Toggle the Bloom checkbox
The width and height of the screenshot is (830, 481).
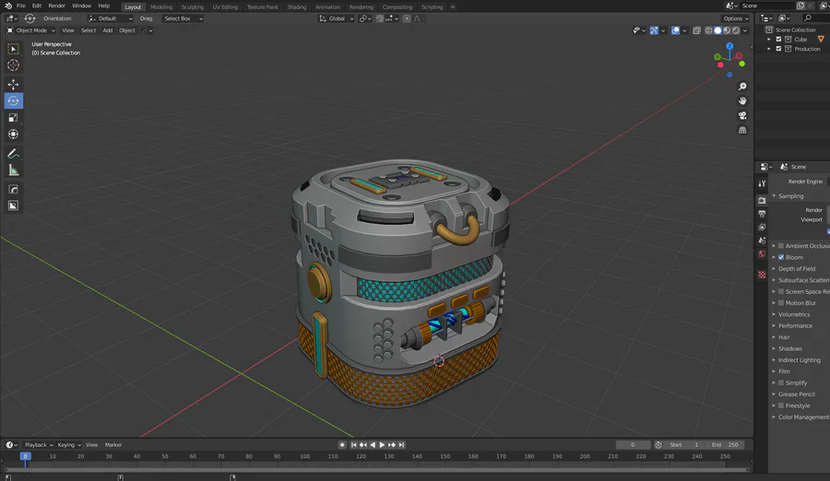[x=781, y=257]
